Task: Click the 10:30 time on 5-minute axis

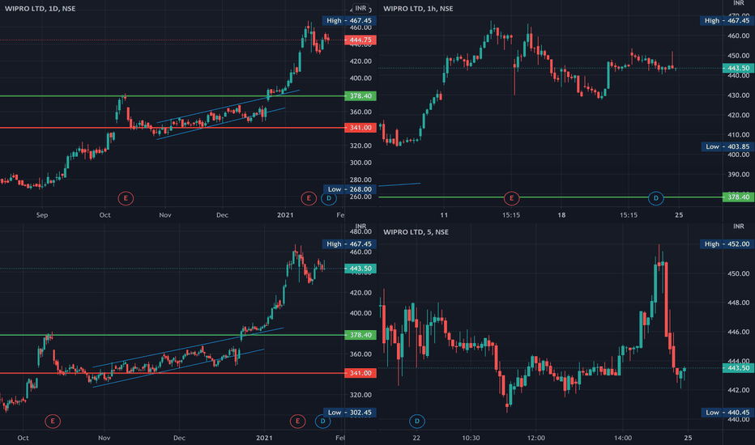Action: pyautogui.click(x=471, y=438)
